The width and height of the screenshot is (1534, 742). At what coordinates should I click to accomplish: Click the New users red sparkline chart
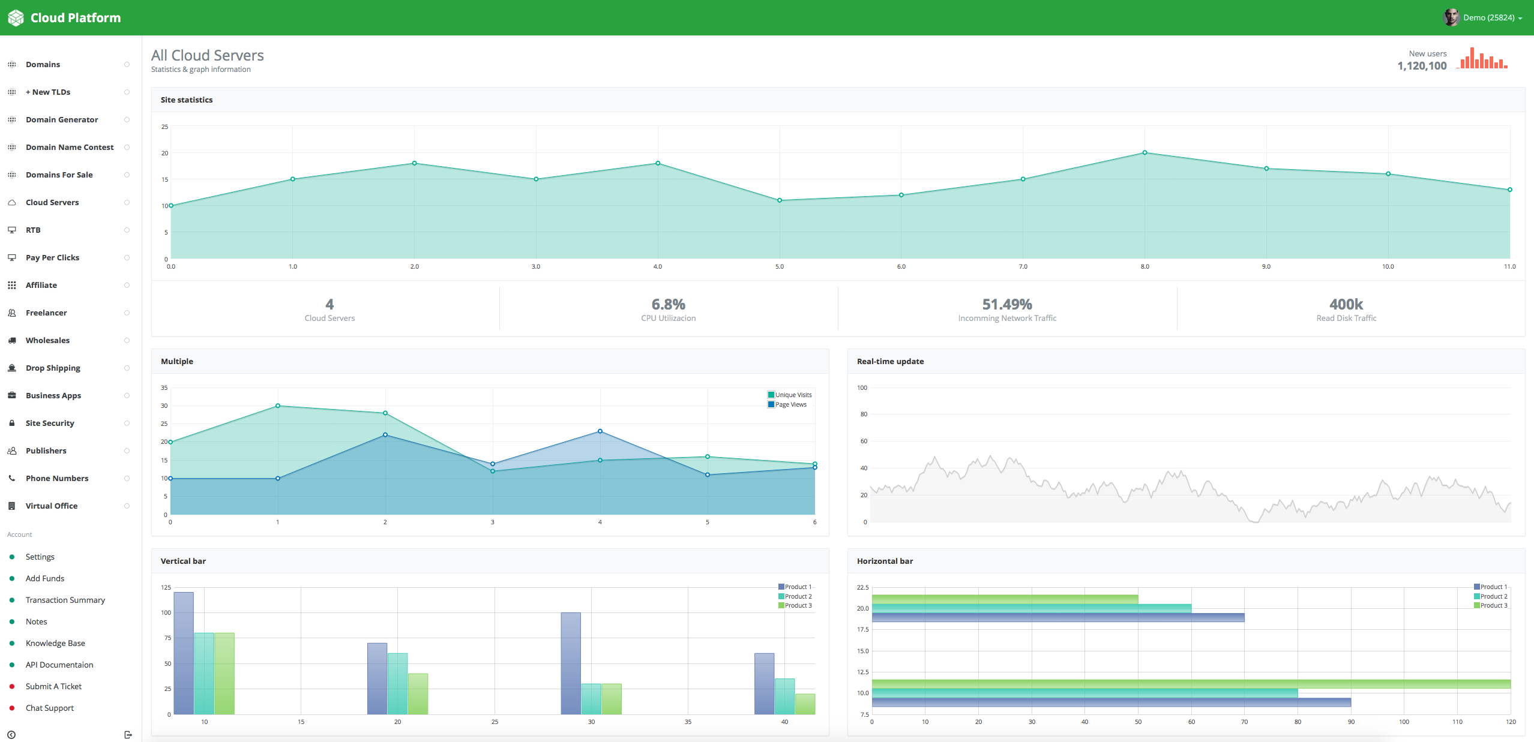(x=1482, y=59)
